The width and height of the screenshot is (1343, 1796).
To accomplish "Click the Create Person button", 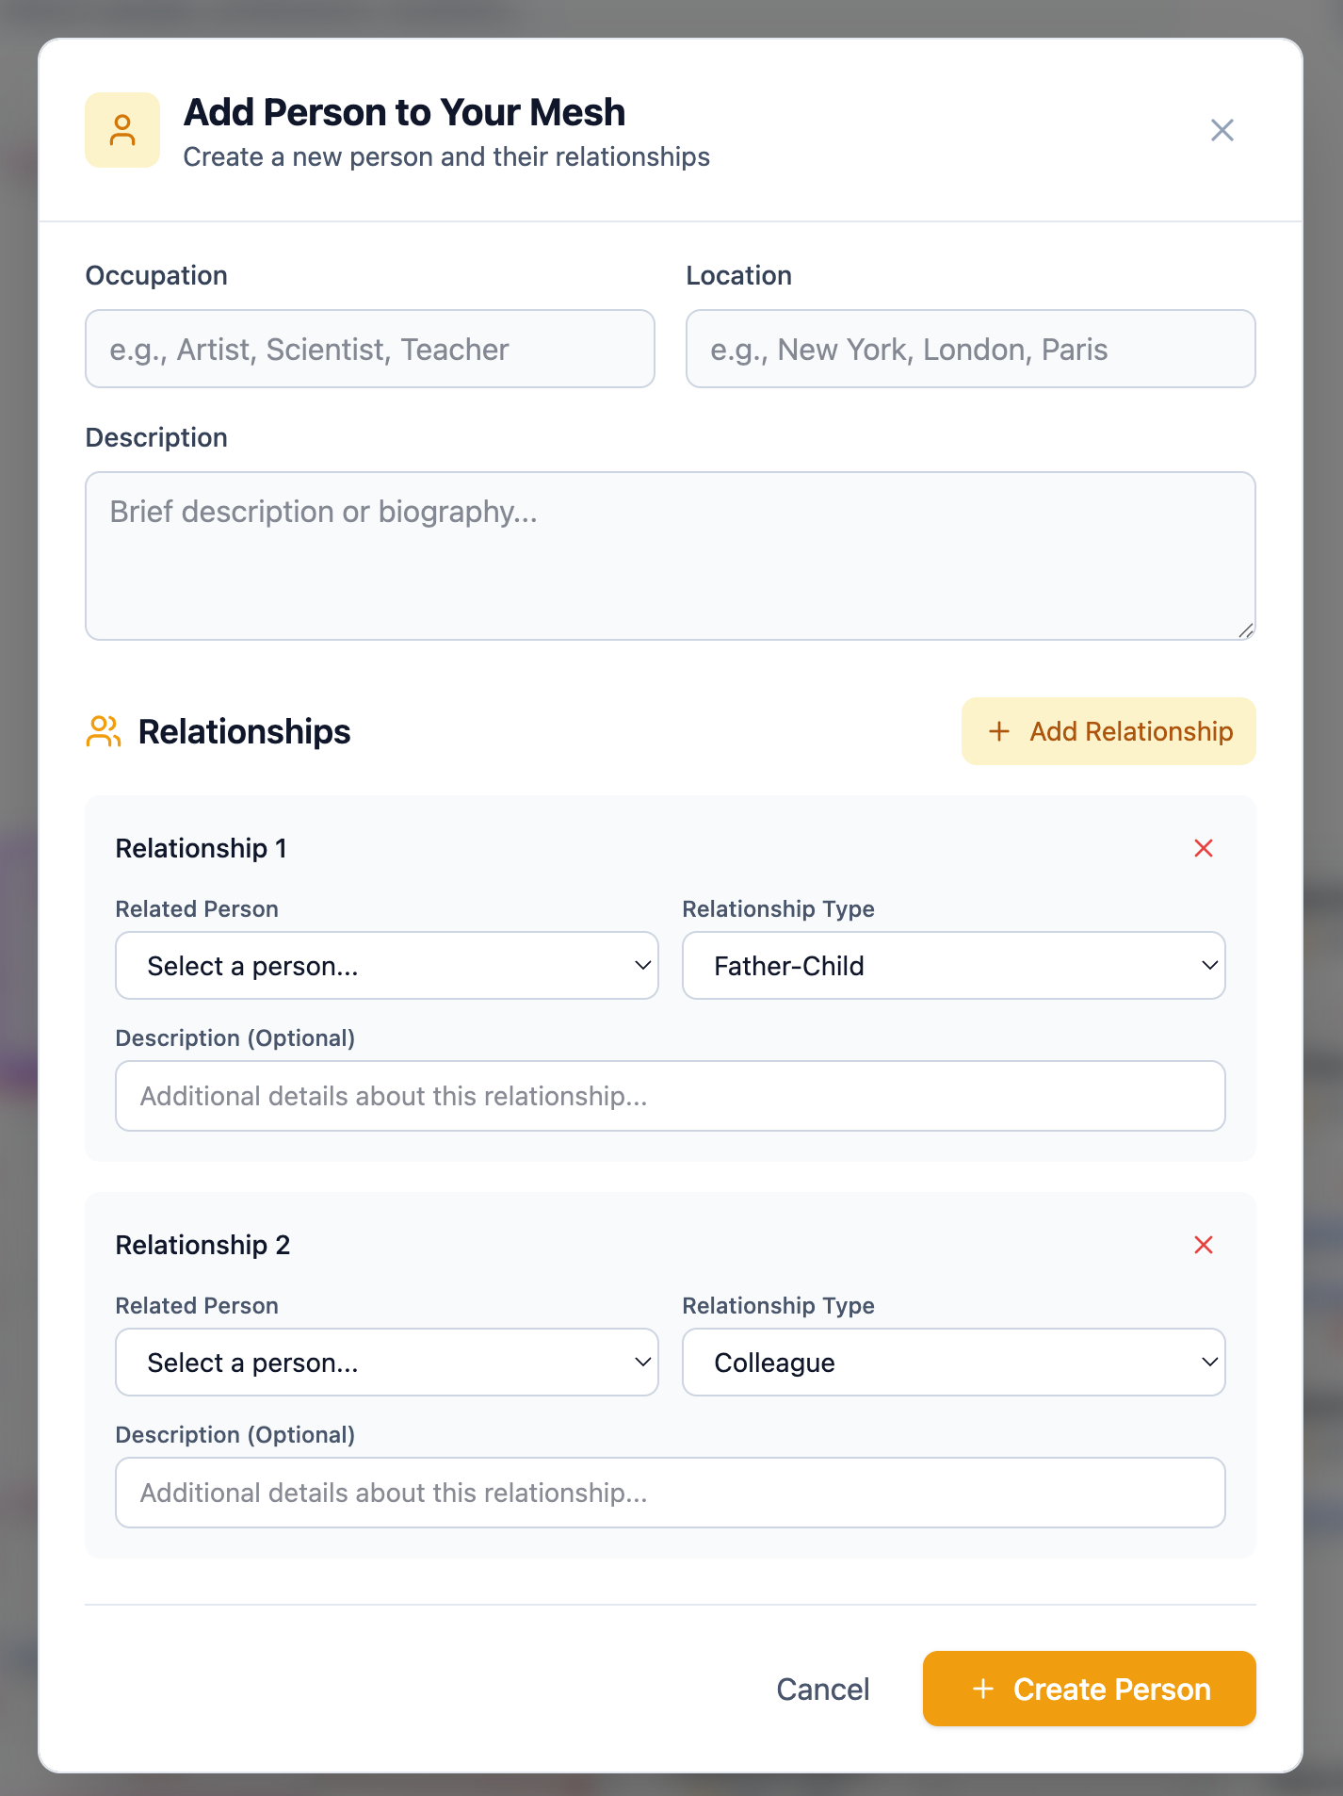I will point(1090,1689).
